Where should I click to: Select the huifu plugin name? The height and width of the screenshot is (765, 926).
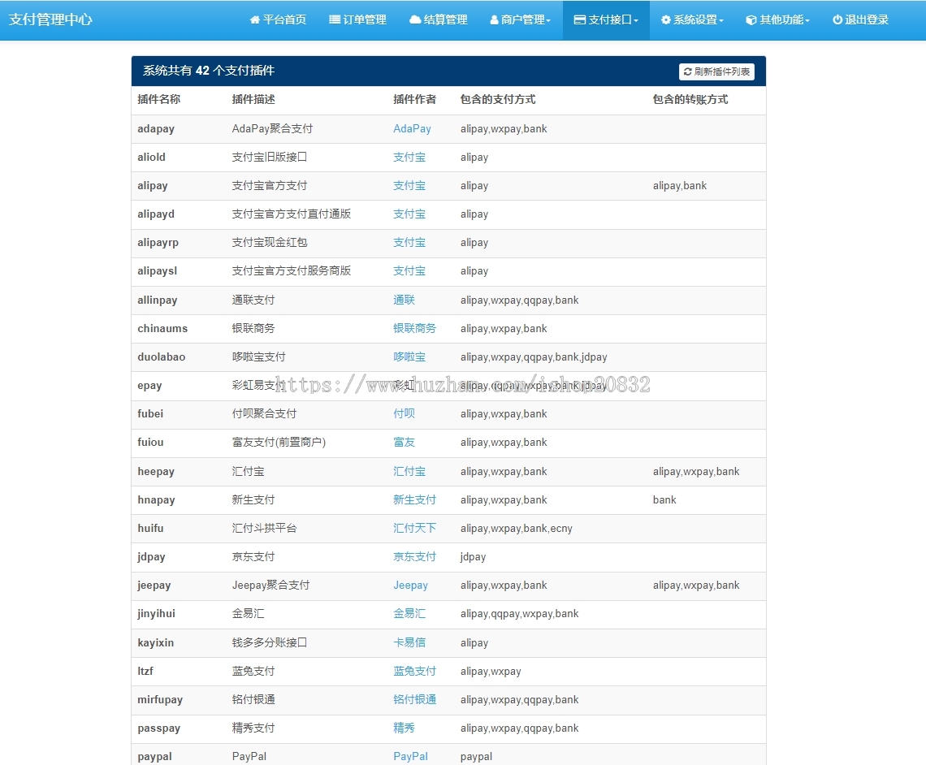(150, 529)
